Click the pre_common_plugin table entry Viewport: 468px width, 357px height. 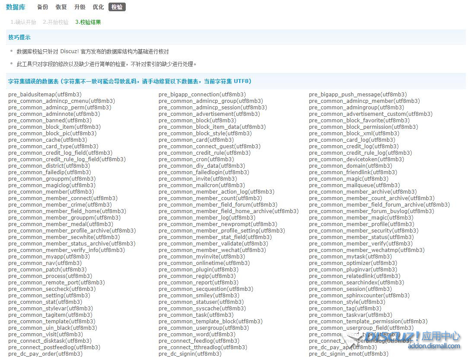(x=198, y=270)
